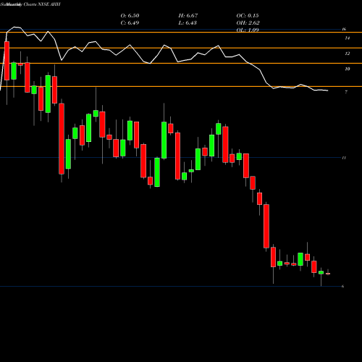Click the price axis label 14
362x362 pixels.
(x=348, y=38)
